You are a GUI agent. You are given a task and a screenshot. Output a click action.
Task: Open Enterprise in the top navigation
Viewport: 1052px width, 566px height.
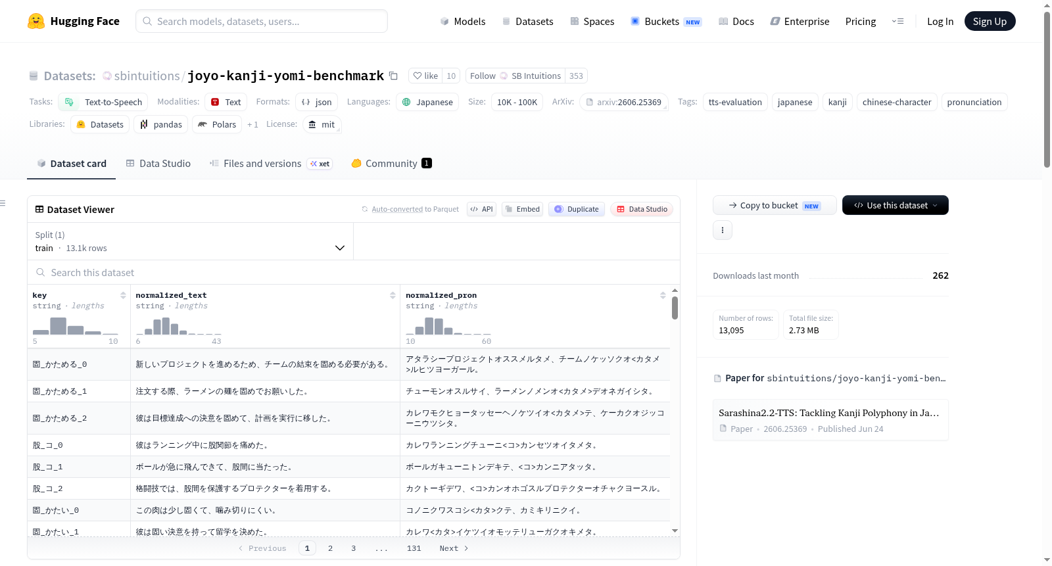800,21
